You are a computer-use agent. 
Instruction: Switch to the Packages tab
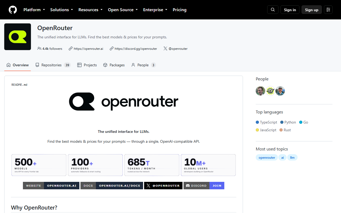click(114, 65)
